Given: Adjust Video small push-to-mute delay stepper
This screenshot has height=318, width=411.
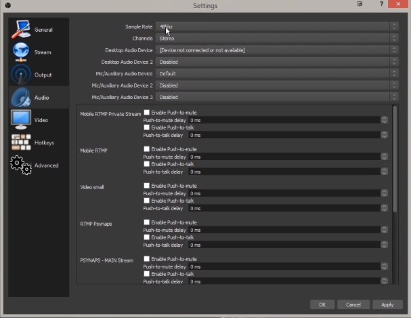Looking at the screenshot, I should pyautogui.click(x=385, y=193).
